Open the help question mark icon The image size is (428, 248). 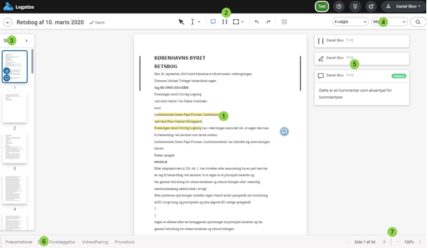tap(339, 6)
